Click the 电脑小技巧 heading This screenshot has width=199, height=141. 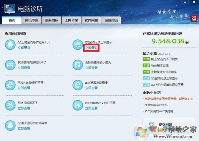click(152, 93)
